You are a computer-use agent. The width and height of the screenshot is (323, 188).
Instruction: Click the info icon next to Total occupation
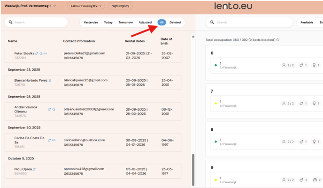tap(278, 40)
